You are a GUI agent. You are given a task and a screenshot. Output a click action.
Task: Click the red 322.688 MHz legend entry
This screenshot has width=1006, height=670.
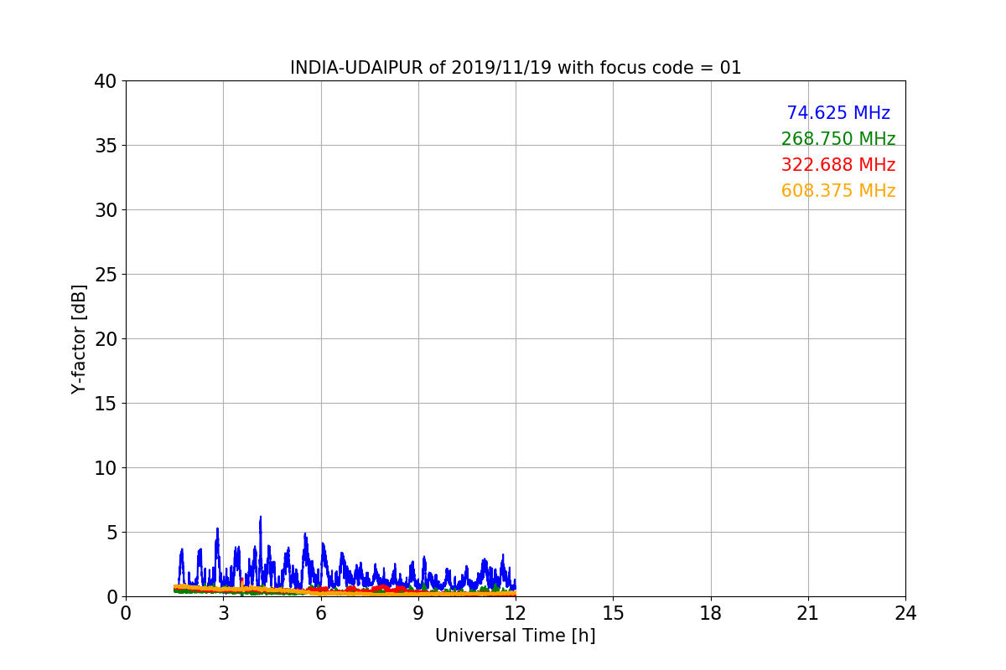click(x=837, y=165)
